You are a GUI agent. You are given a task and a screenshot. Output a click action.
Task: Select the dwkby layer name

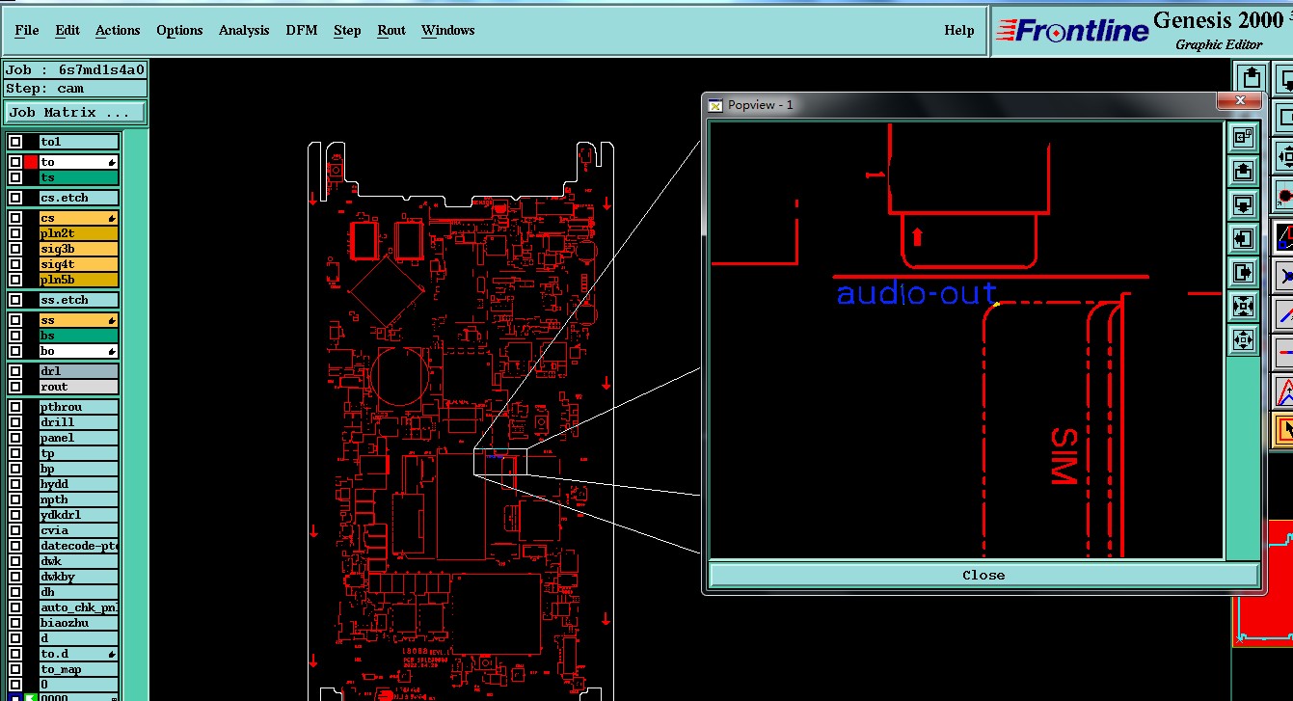coord(79,577)
